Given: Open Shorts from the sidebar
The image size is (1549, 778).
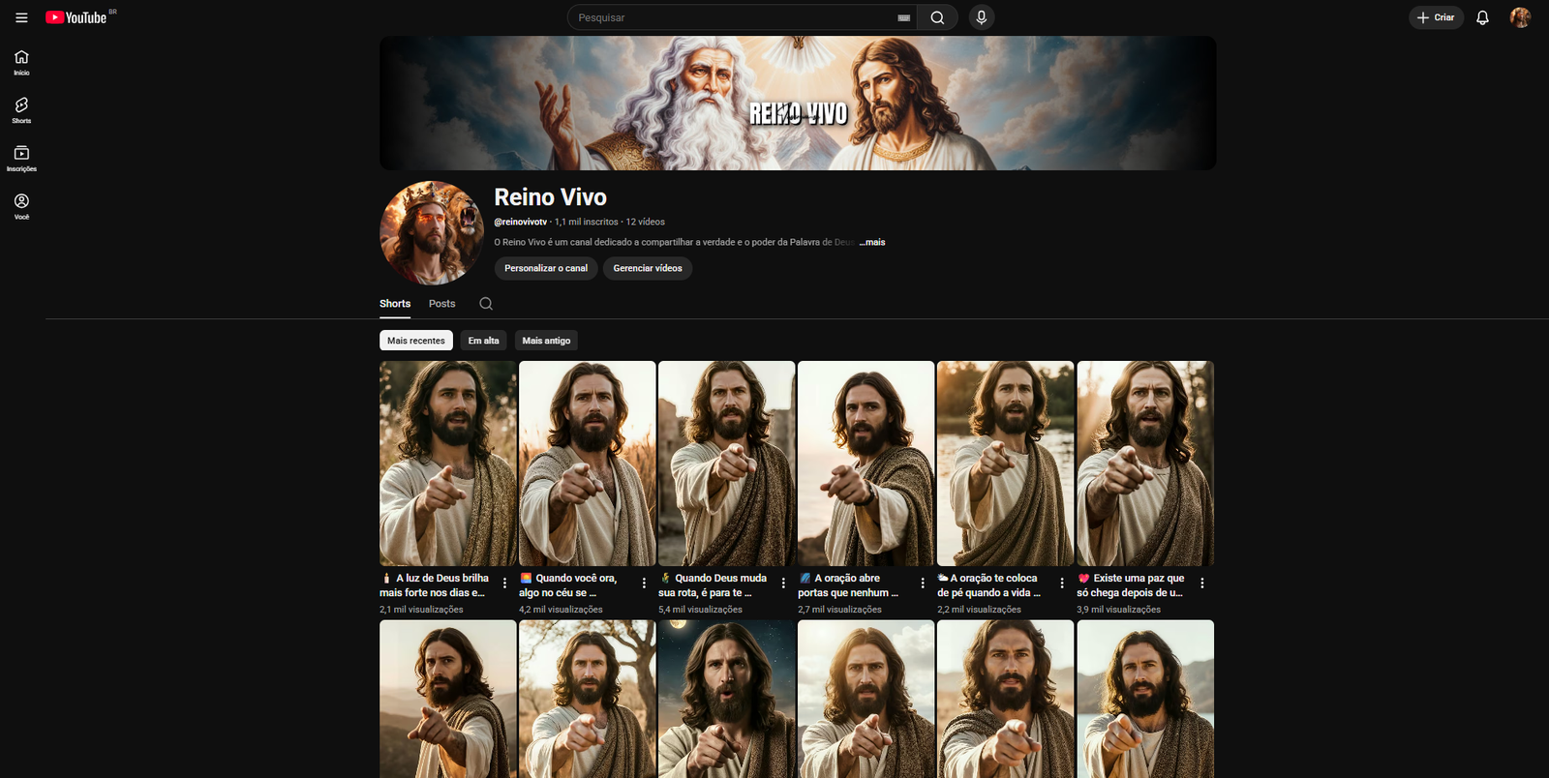Looking at the screenshot, I should click(21, 110).
